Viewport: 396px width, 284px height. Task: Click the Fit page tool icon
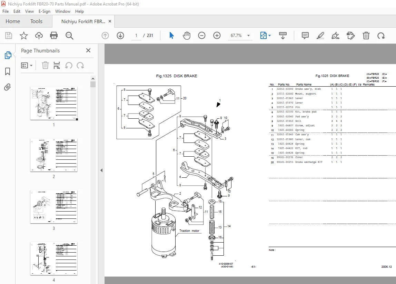[x=264, y=36]
